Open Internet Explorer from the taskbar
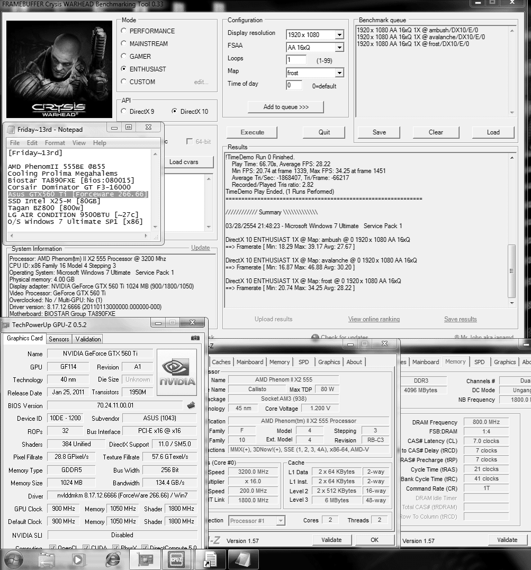 pyautogui.click(x=112, y=560)
